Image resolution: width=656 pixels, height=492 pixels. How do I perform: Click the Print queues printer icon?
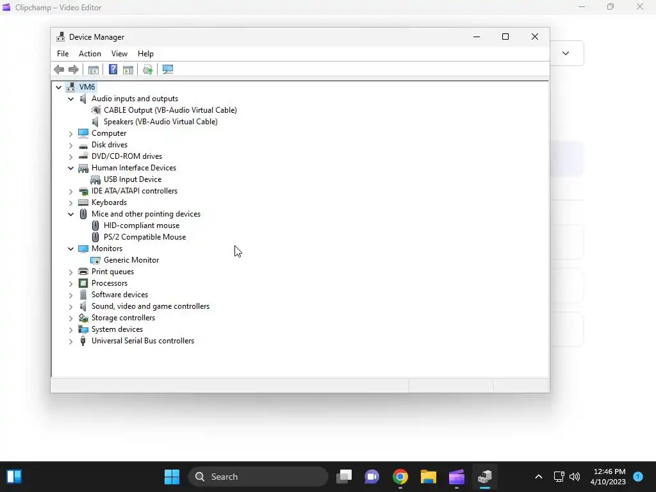coord(83,272)
